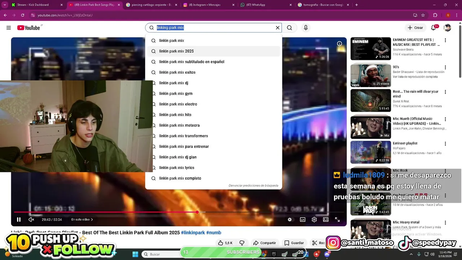Expand the 'En este vídeo' chapters
Image resolution: width=462 pixels, height=260 pixels.
pyautogui.click(x=82, y=220)
